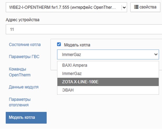Click the Адрес устройства input field
Viewport: 162px width, 130px height.
coord(84,29)
